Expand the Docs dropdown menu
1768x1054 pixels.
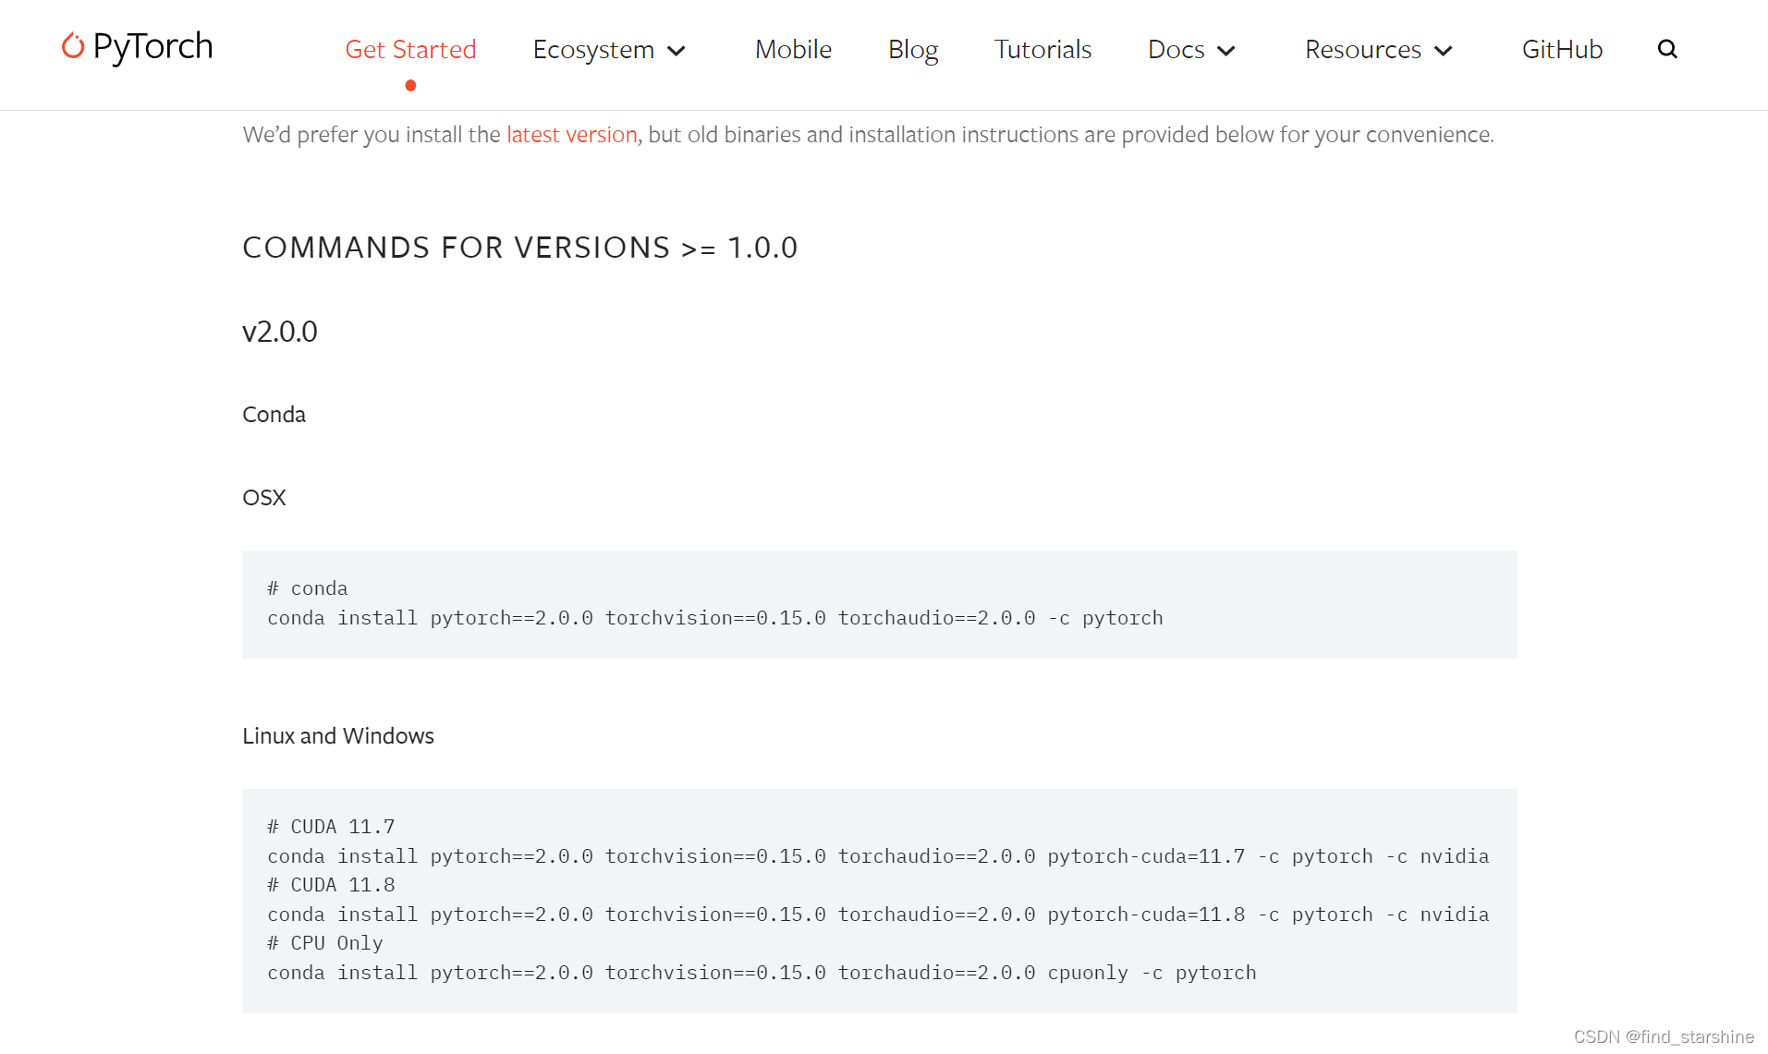click(x=1191, y=49)
